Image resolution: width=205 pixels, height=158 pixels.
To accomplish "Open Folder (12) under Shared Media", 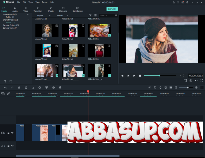I will pos(11,23).
